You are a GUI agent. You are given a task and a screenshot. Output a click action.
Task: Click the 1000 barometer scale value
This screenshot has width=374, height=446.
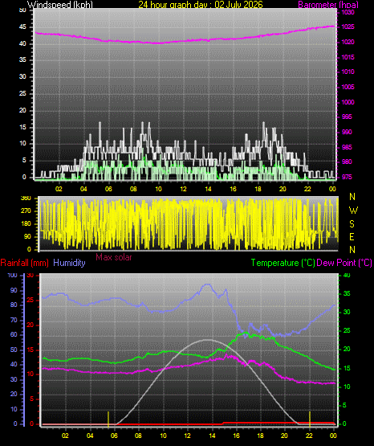point(348,102)
